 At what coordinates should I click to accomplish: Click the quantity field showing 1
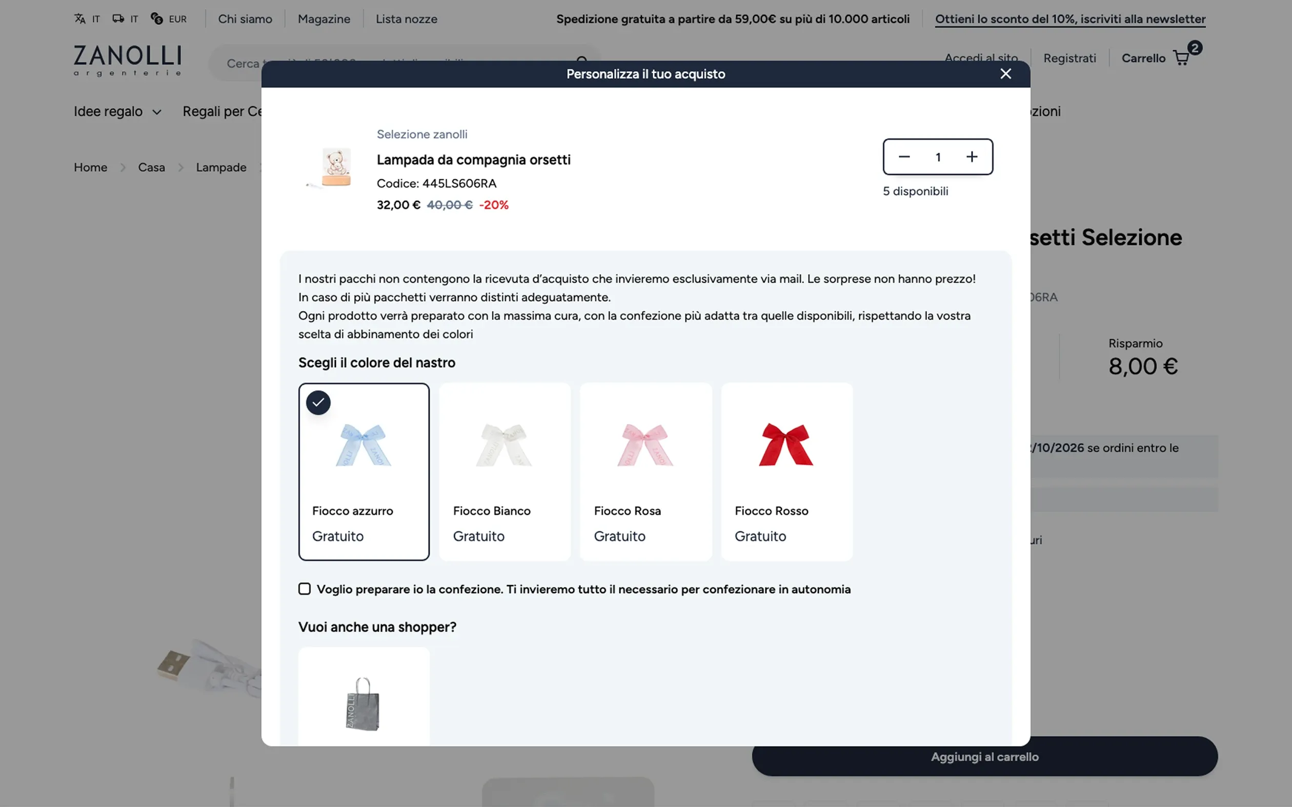[938, 157]
